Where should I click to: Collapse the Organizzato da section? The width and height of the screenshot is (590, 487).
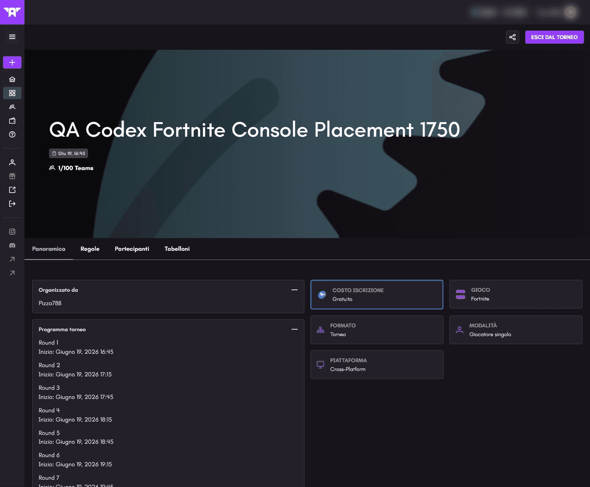pos(294,290)
